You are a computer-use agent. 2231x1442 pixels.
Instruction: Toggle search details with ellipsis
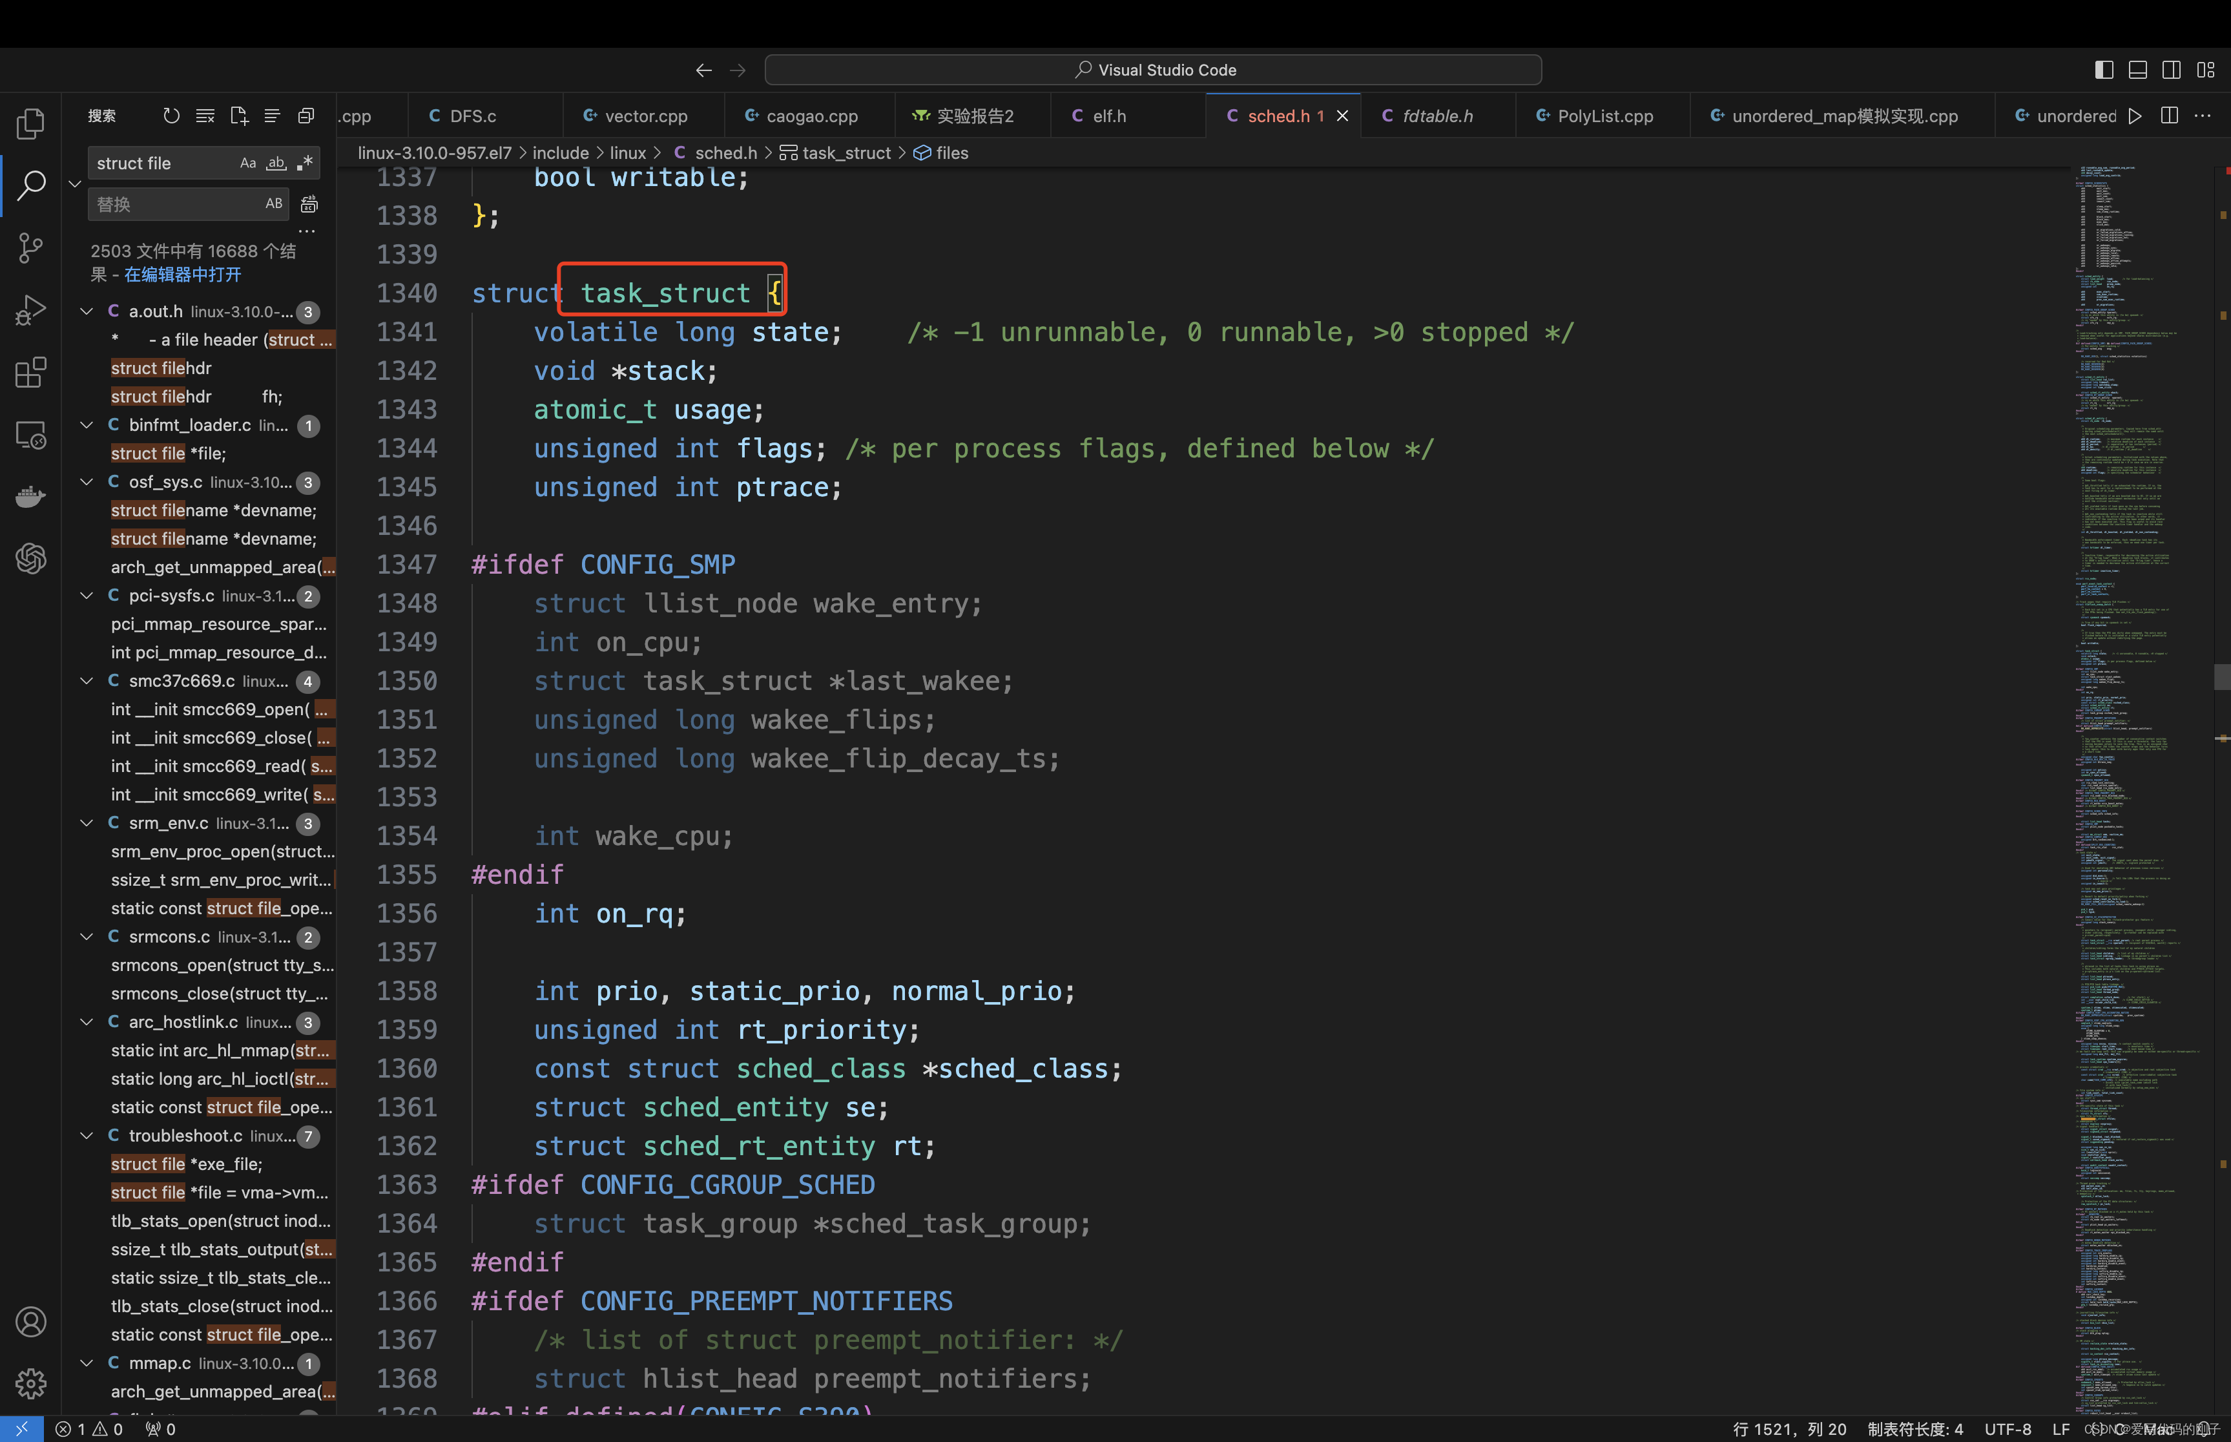click(307, 231)
